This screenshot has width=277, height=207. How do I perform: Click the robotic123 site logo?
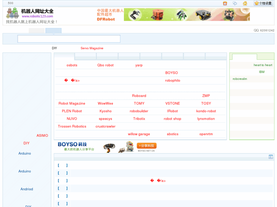coord(31,16)
